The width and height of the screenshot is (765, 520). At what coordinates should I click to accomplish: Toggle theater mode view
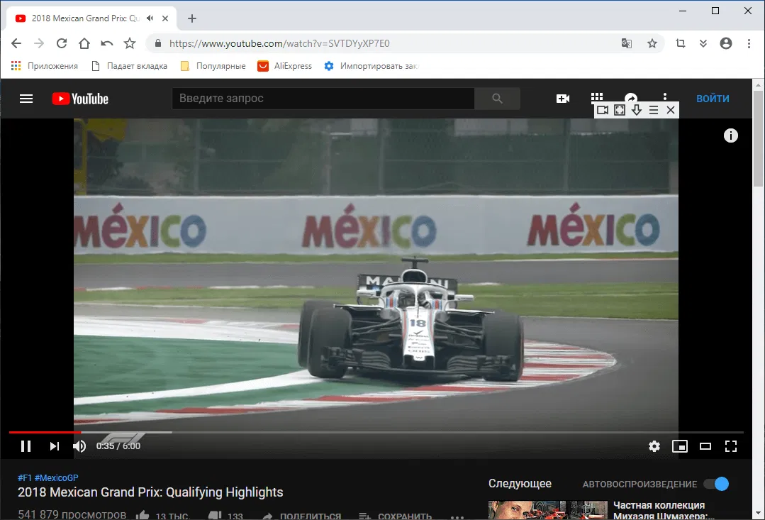pos(705,446)
